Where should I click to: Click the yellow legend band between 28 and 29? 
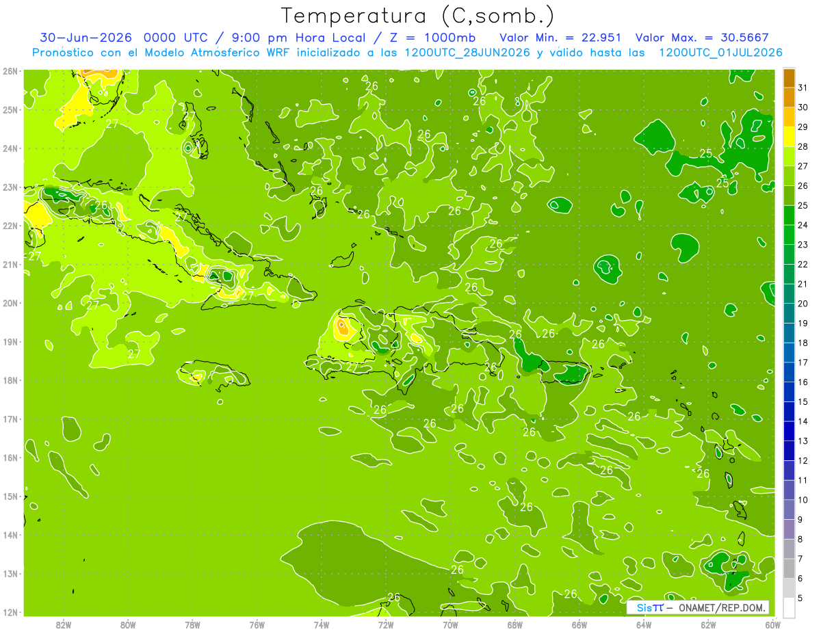[x=789, y=137]
